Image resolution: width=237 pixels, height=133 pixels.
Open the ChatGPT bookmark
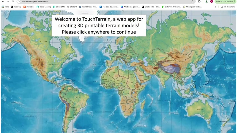click(x=72, y=7)
